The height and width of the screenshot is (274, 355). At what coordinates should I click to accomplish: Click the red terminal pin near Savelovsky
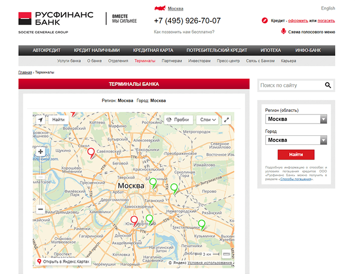[x=91, y=152]
